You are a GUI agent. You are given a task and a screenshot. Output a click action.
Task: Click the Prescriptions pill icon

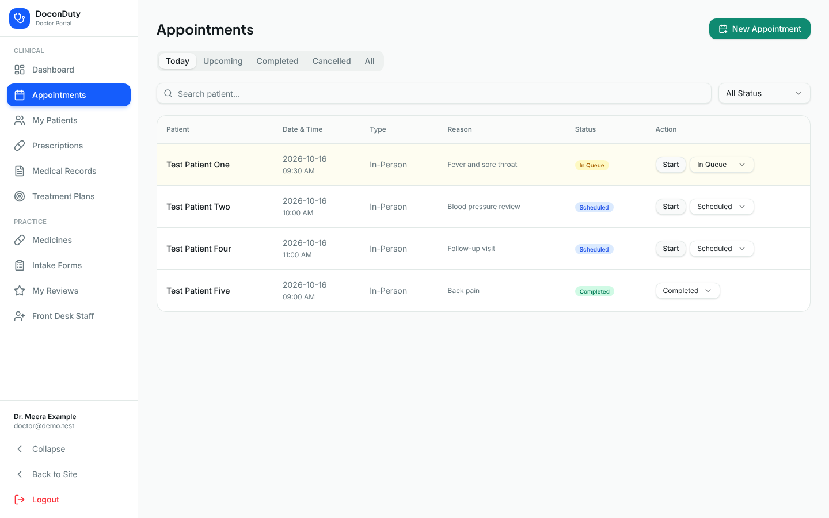pos(20,146)
